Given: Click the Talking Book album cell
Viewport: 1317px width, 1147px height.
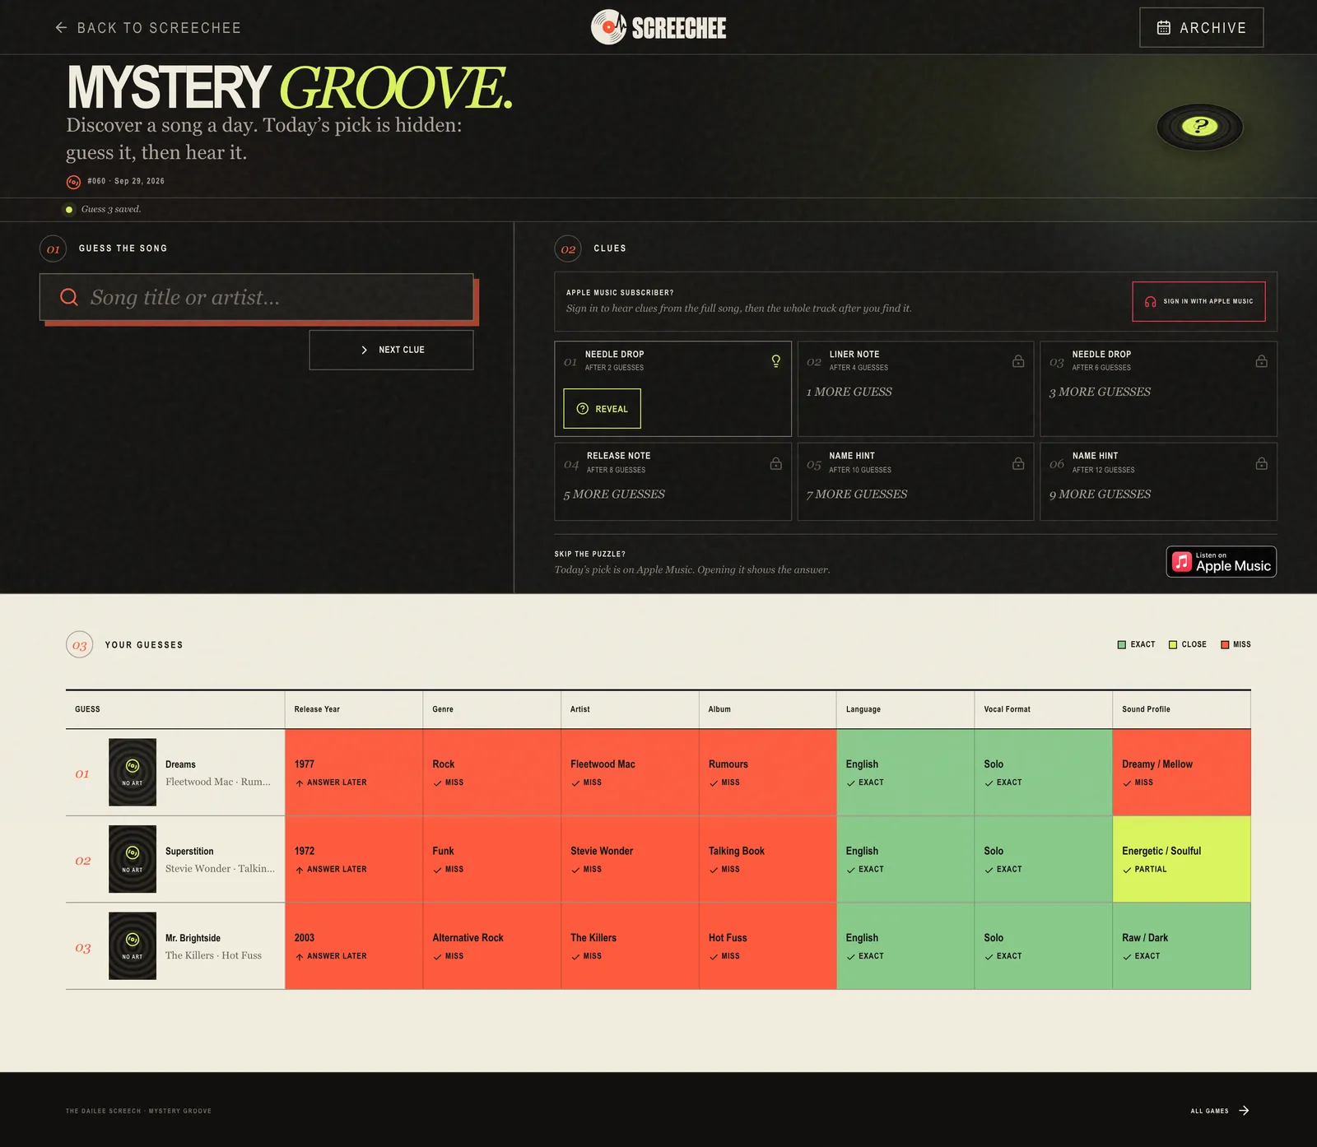Looking at the screenshot, I should pos(768,859).
